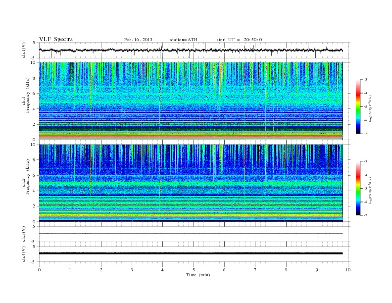Click the 'ch.1(V)' waveform axis label

(24, 50)
